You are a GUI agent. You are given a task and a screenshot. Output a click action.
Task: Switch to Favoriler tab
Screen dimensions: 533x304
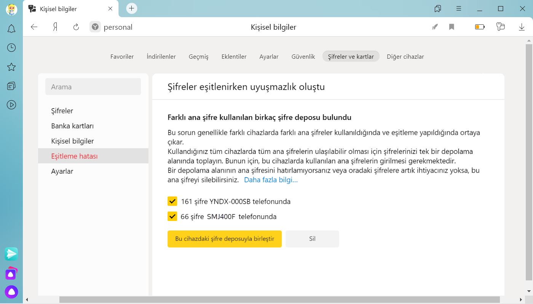[122, 56]
